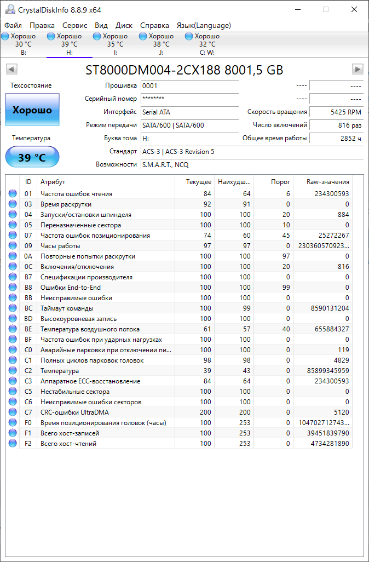369x562 pixels.
Task: Click the CrystalDiskInfo app icon in title bar
Action: click(x=10, y=10)
